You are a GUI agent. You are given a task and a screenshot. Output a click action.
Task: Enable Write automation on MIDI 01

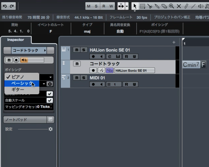pyautogui.click(x=134, y=84)
